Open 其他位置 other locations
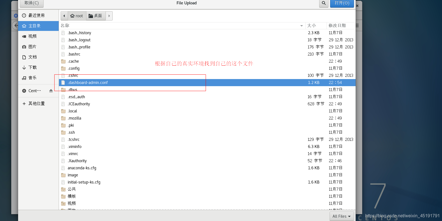Screen dimensions: 442x221 (38, 103)
